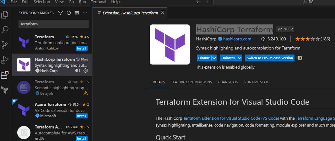
Task: Install Anton Kulikov's Terraform extension
Action: (x=82, y=48)
